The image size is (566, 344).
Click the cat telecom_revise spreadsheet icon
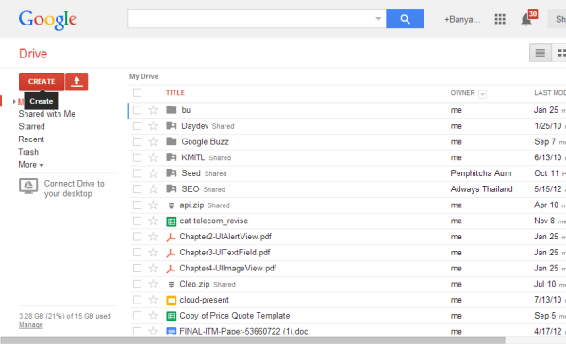click(x=171, y=221)
